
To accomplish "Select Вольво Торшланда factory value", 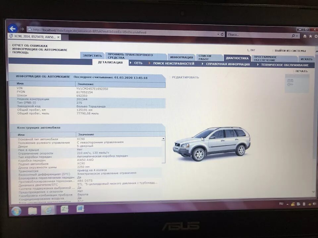I will coord(91,106).
